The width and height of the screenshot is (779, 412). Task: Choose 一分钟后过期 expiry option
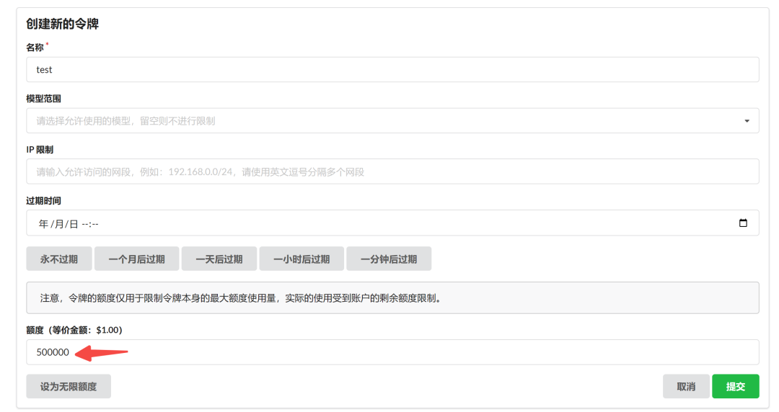tap(389, 259)
